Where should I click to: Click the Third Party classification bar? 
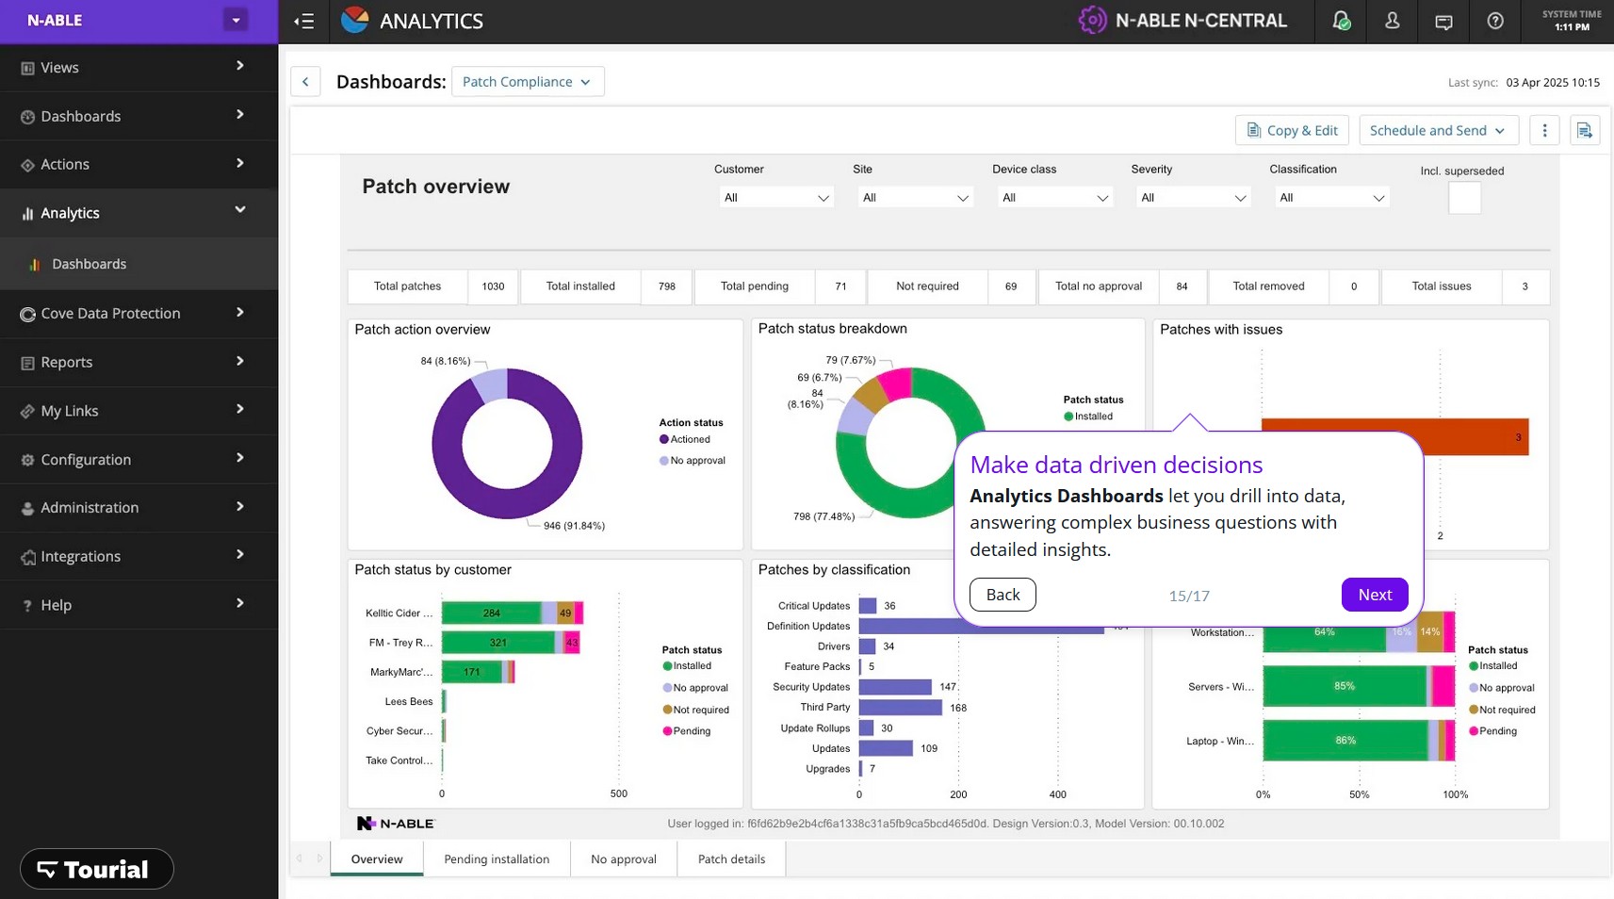click(x=900, y=708)
